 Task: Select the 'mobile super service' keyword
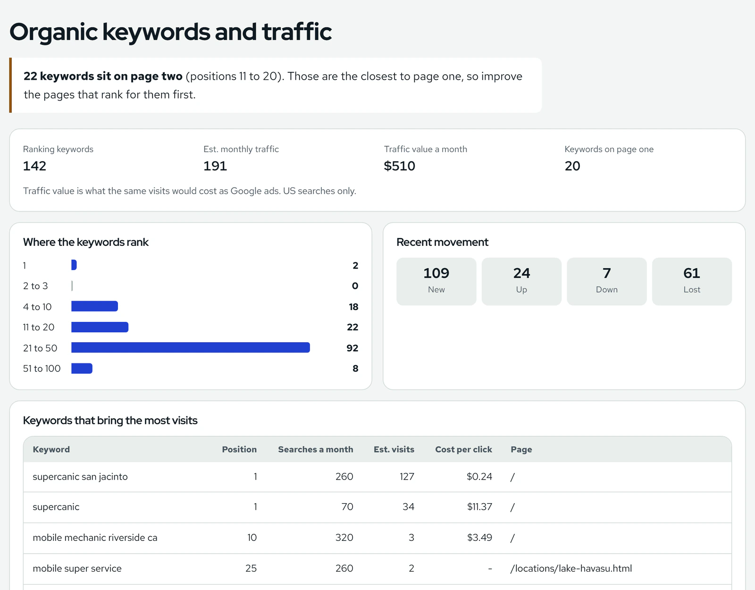(77, 568)
